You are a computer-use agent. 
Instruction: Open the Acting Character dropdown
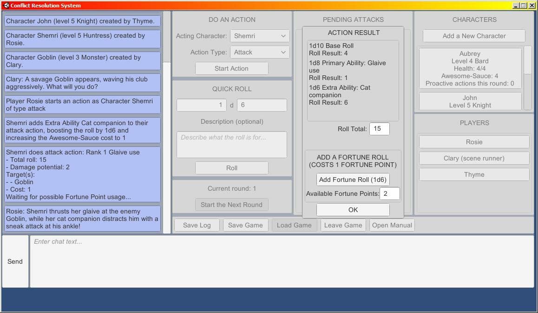(x=260, y=36)
